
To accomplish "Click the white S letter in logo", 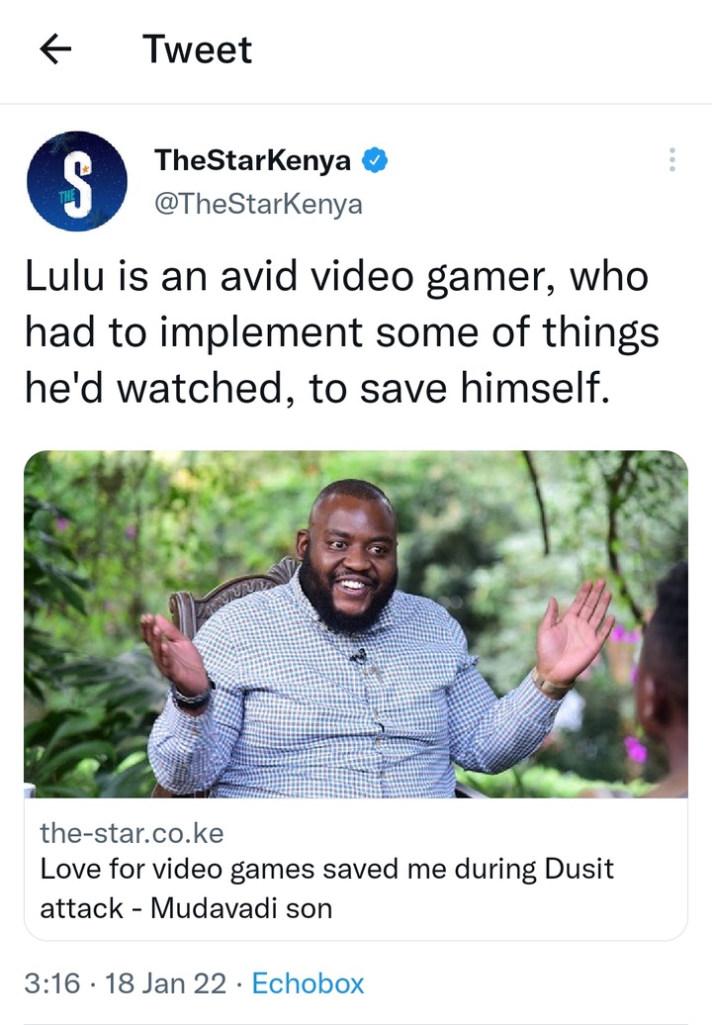I will (x=78, y=182).
